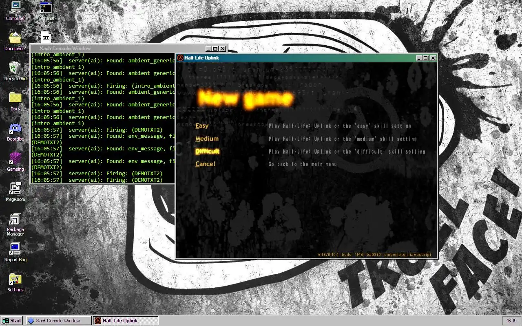This screenshot has width=522, height=326.
Task: Maximize the Xash Console Window
Action: point(215,49)
